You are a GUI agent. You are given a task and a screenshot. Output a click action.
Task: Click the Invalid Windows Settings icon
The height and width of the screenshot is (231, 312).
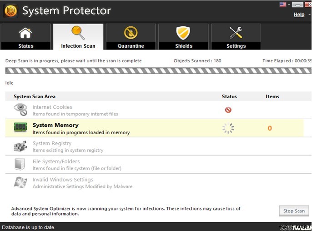click(20, 182)
